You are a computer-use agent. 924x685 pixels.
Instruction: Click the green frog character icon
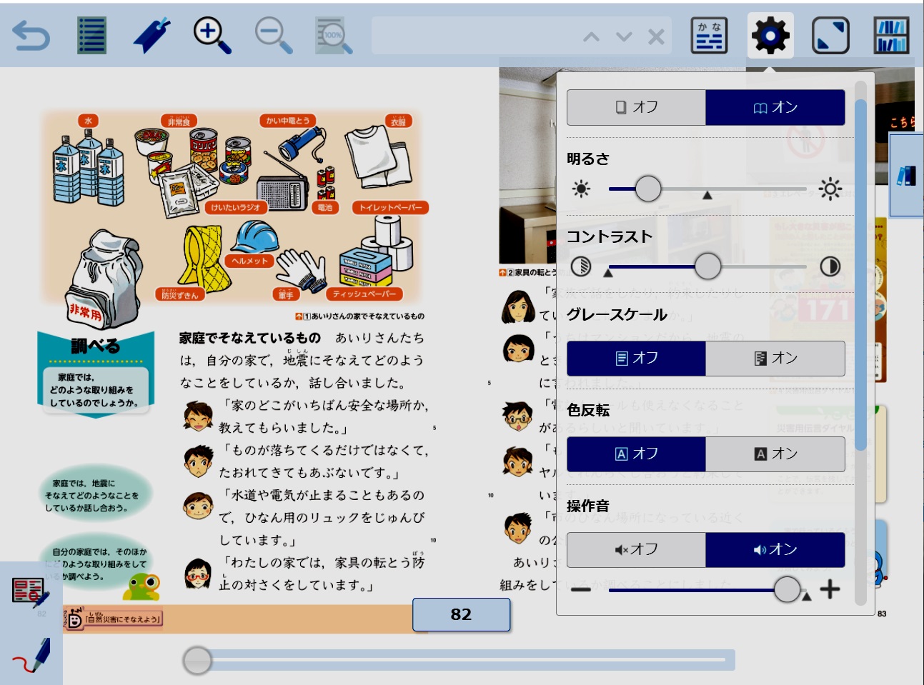point(141,586)
